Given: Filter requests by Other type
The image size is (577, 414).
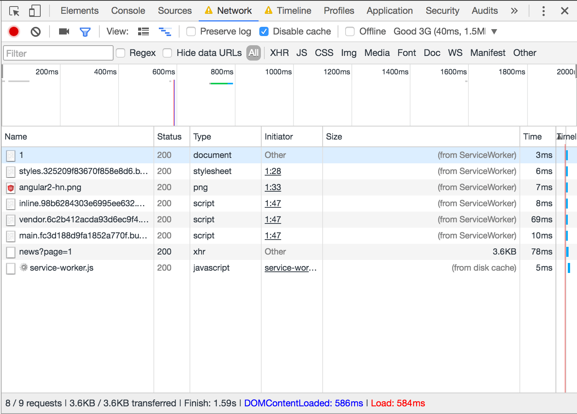Looking at the screenshot, I should 524,53.
